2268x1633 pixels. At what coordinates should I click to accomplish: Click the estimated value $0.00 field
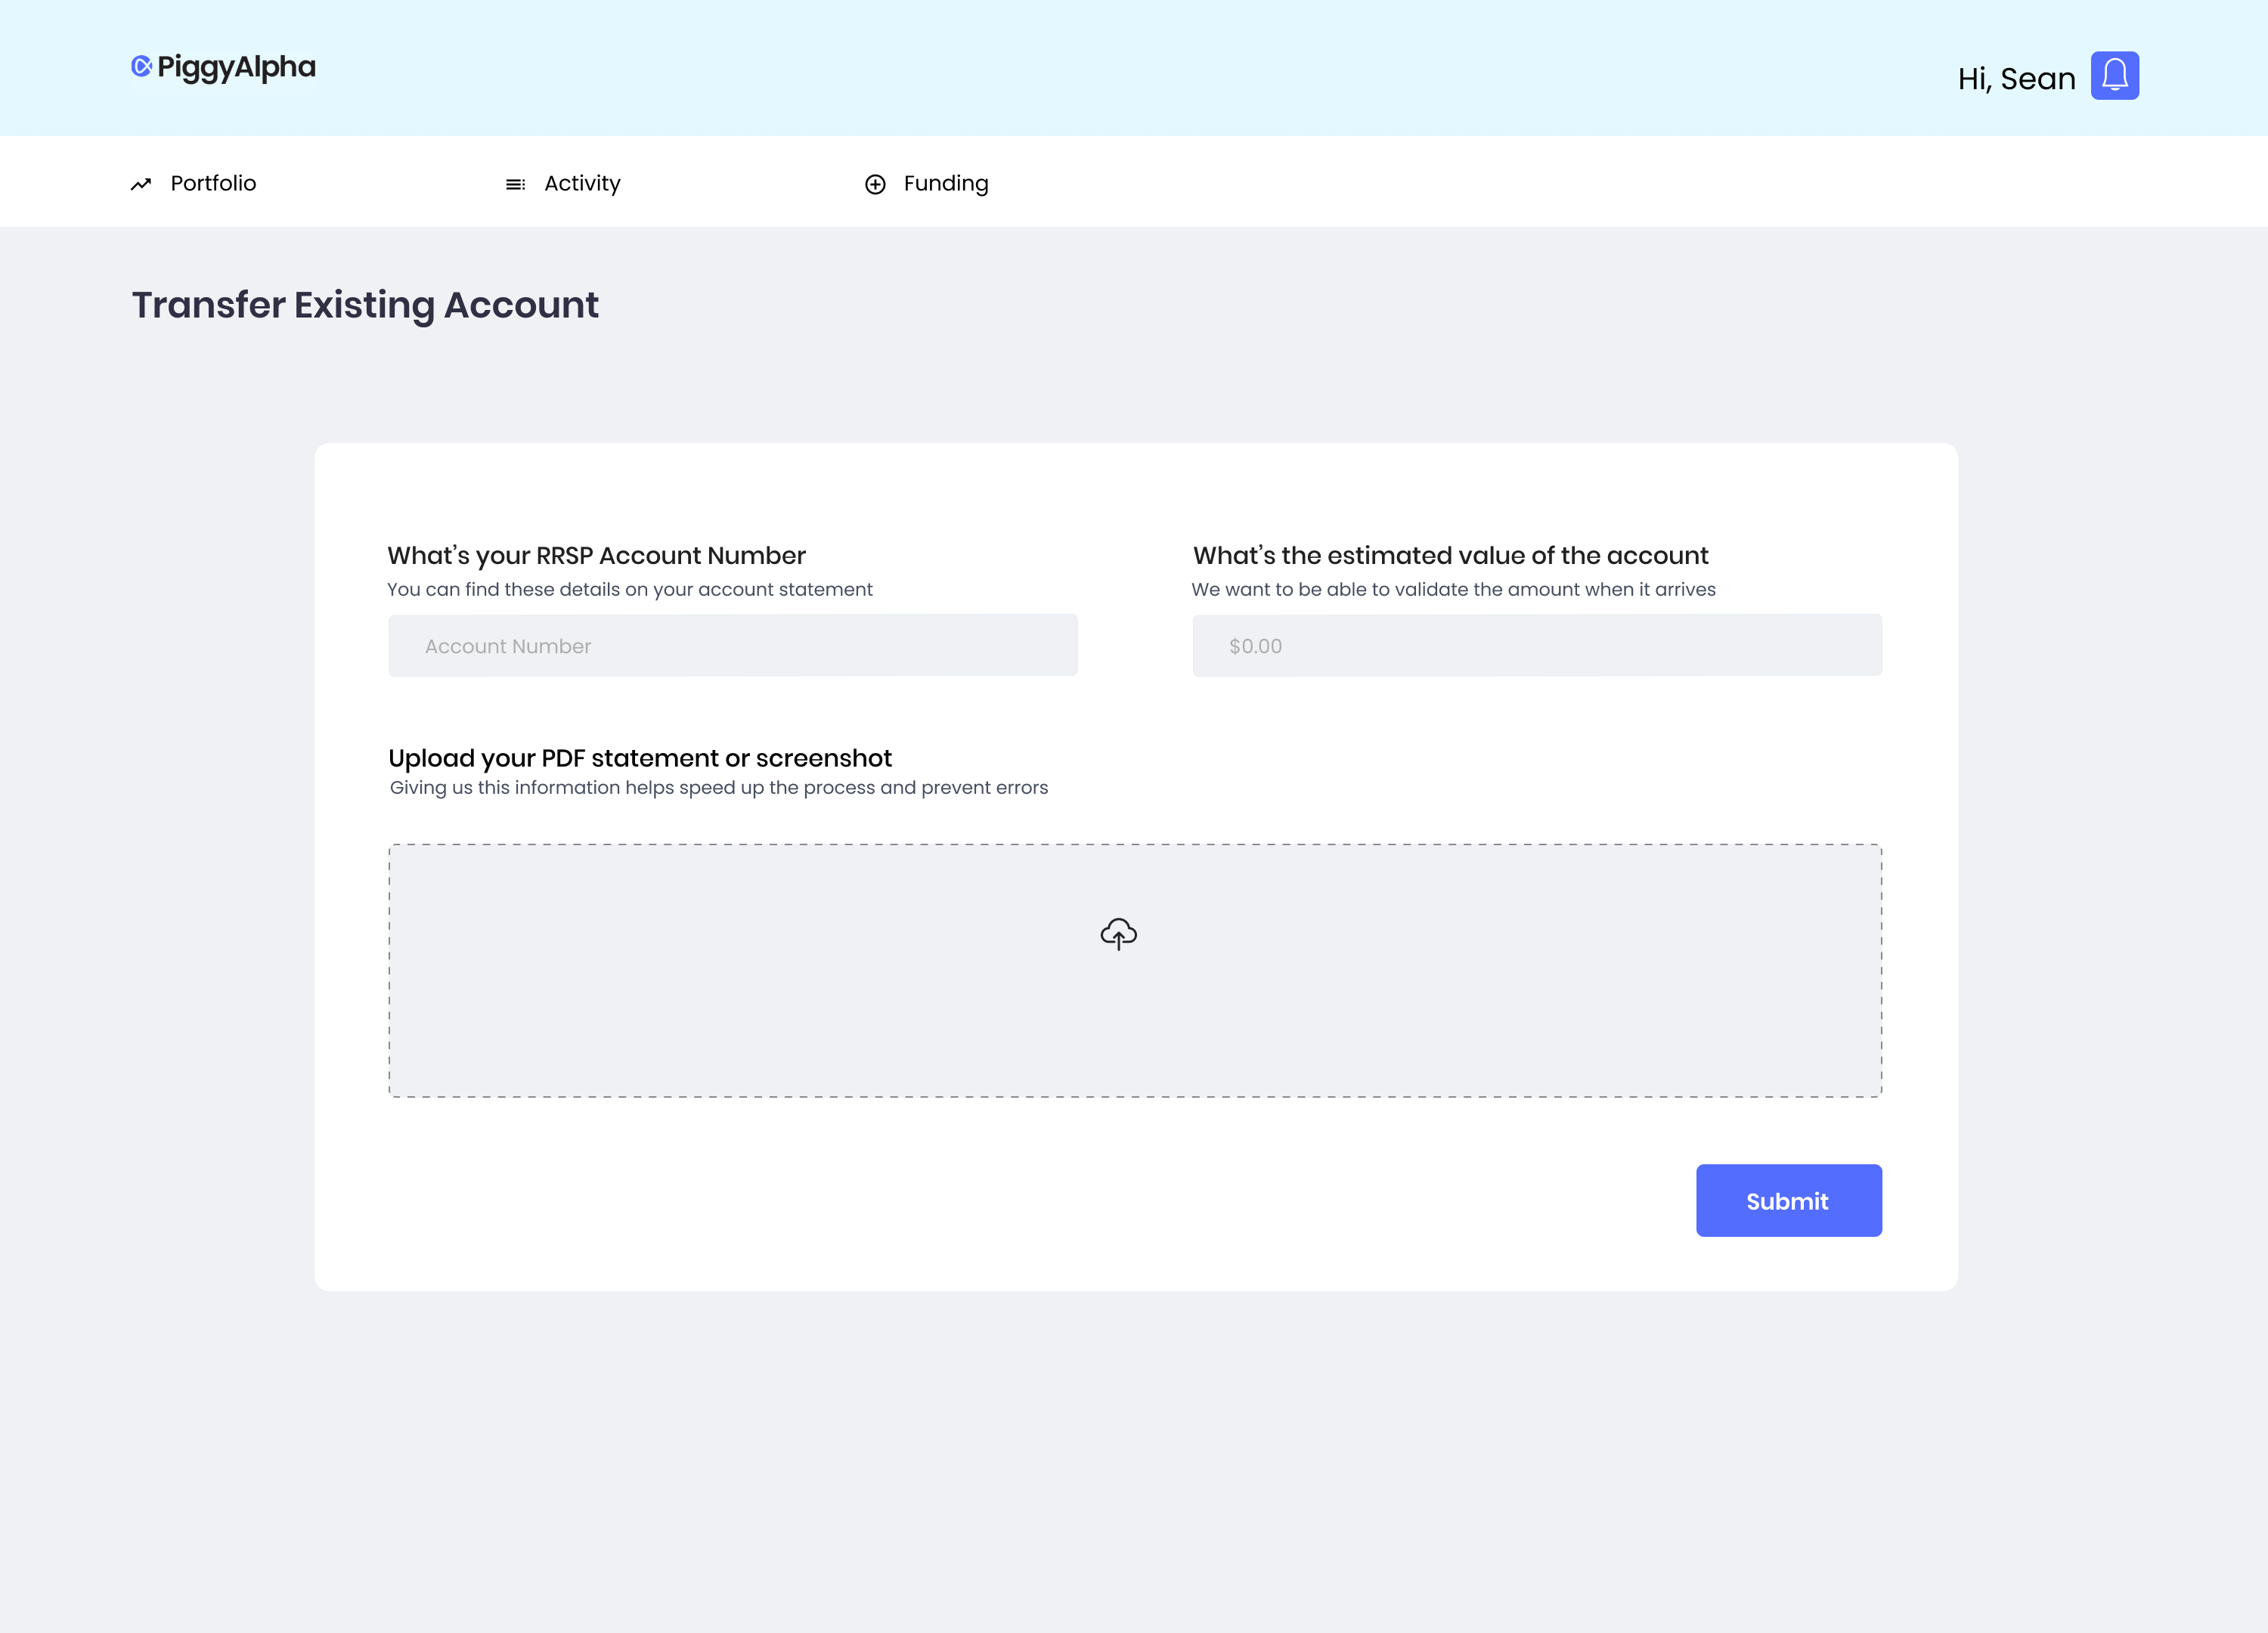[x=1536, y=645]
